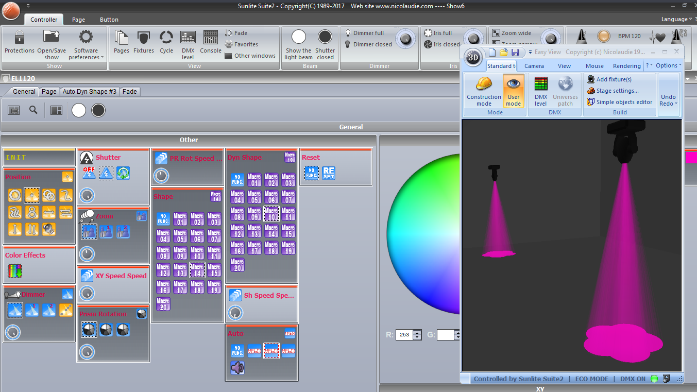Open the Simple objects editor

(x=620, y=102)
